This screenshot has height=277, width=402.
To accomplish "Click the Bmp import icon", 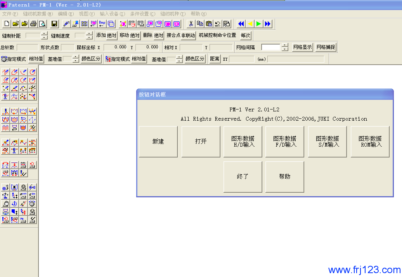I will 102,24.
